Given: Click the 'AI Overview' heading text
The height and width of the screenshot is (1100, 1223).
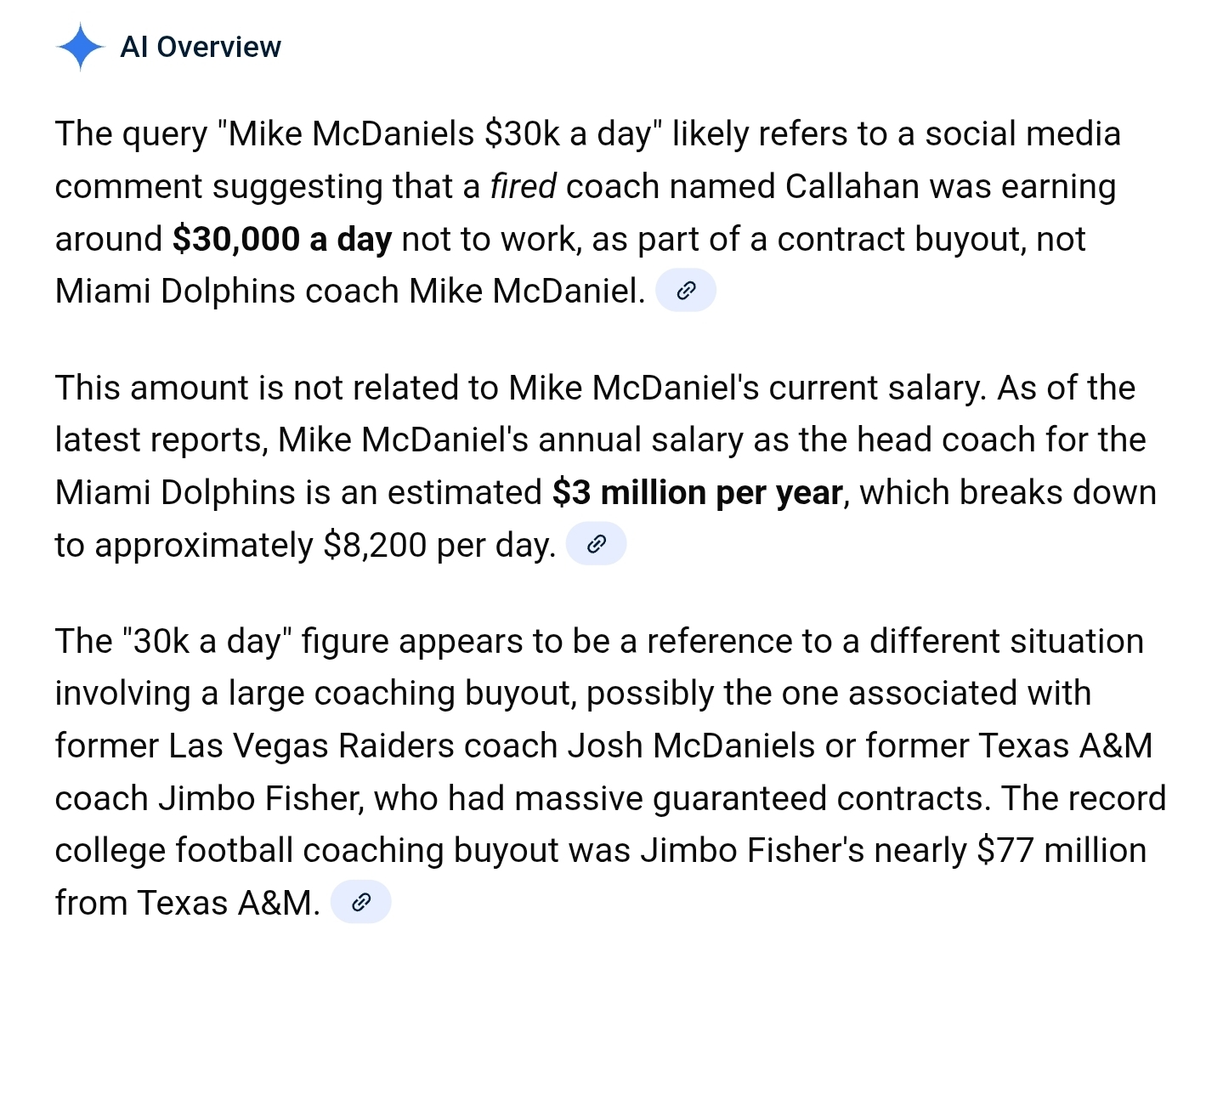Looking at the screenshot, I should 201,47.
